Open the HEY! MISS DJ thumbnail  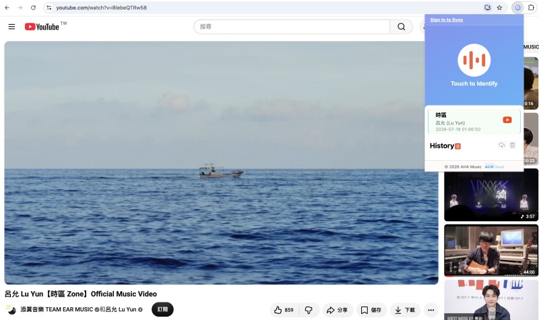click(491, 300)
